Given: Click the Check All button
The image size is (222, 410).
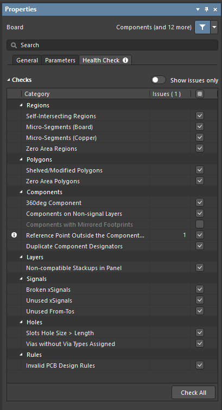Looking at the screenshot, I should point(193,393).
